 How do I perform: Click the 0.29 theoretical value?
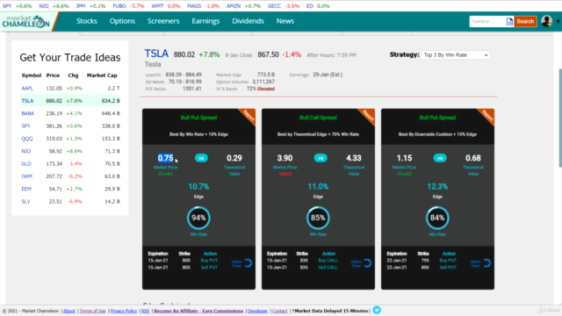click(x=234, y=158)
